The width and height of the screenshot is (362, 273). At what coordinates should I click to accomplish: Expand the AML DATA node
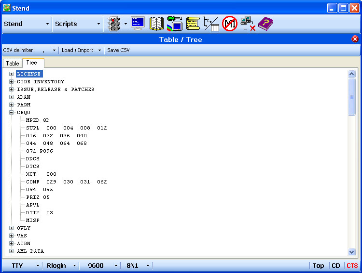[11, 251]
